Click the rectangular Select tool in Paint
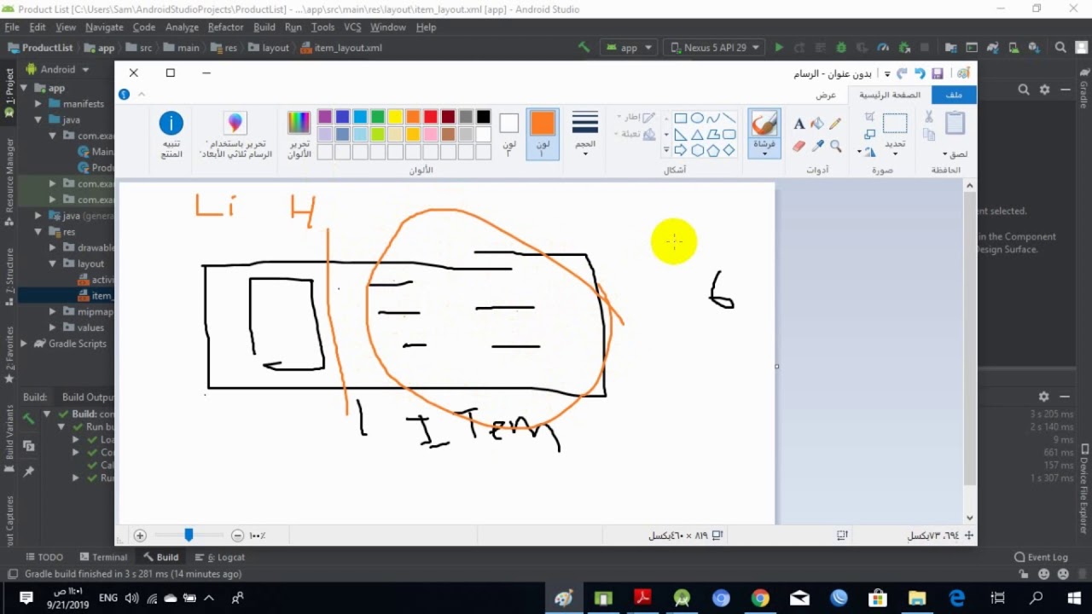 895,124
